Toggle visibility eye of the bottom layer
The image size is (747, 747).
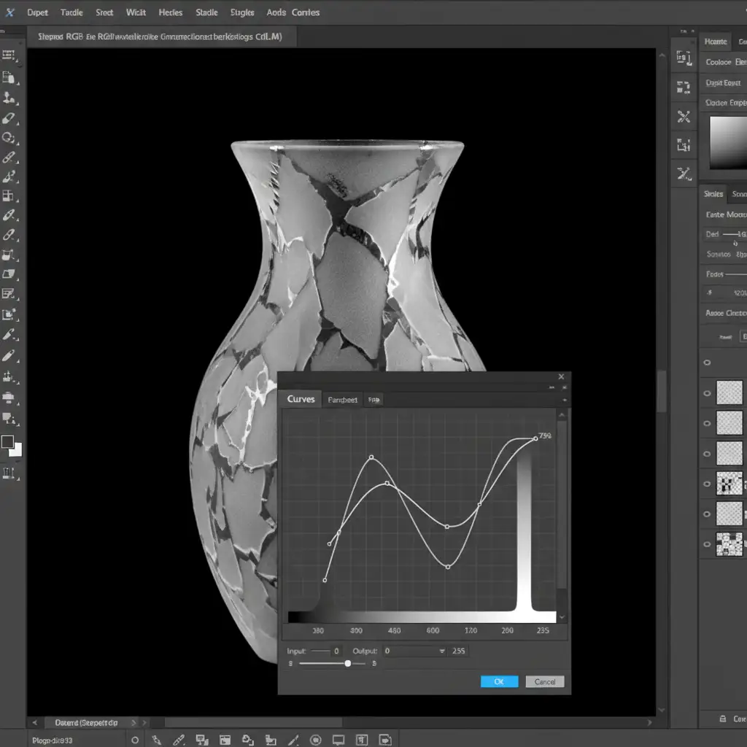pos(707,543)
